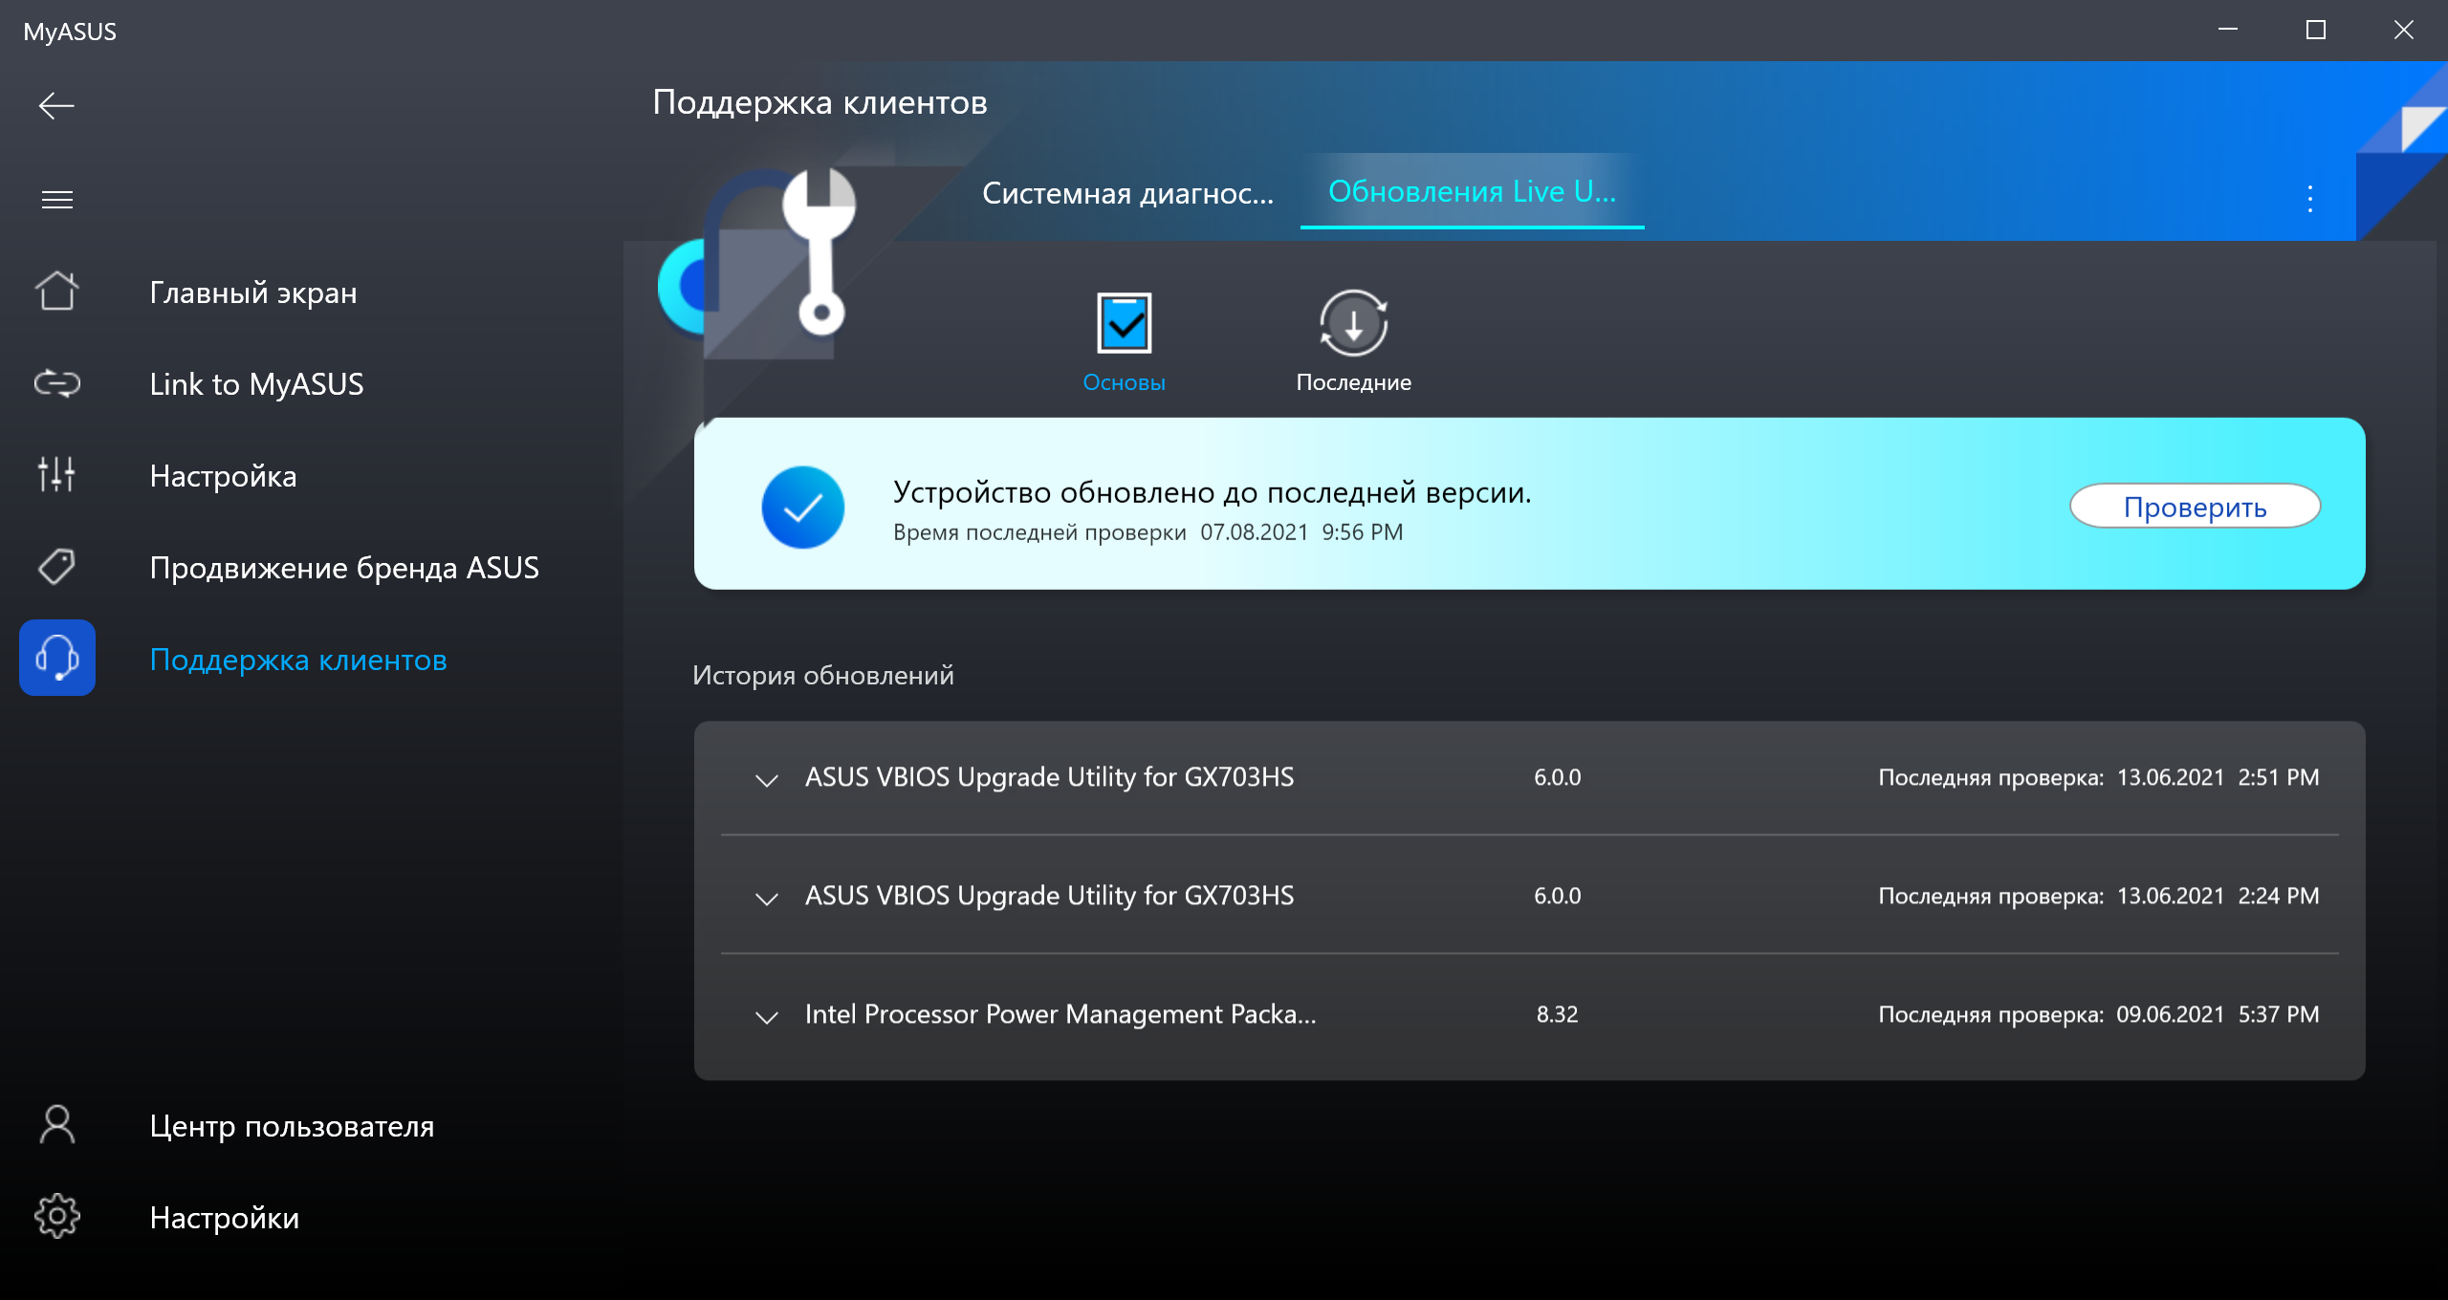The image size is (2448, 1300).
Task: Click the Продвижение бренда ASUS tag icon
Action: click(56, 567)
